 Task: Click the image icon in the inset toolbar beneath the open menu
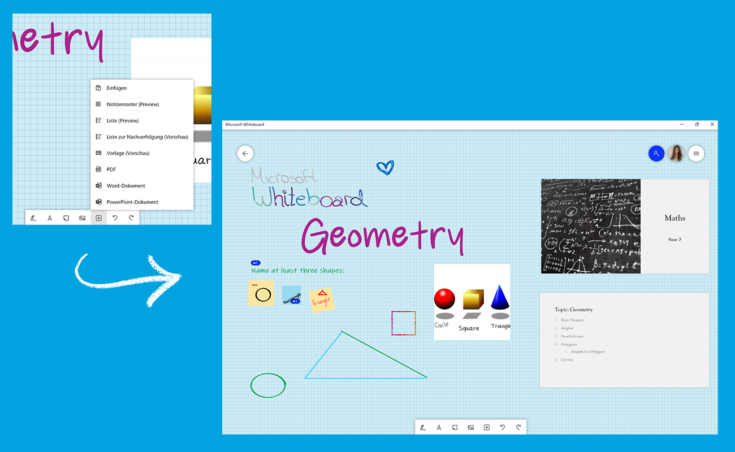coord(83,218)
